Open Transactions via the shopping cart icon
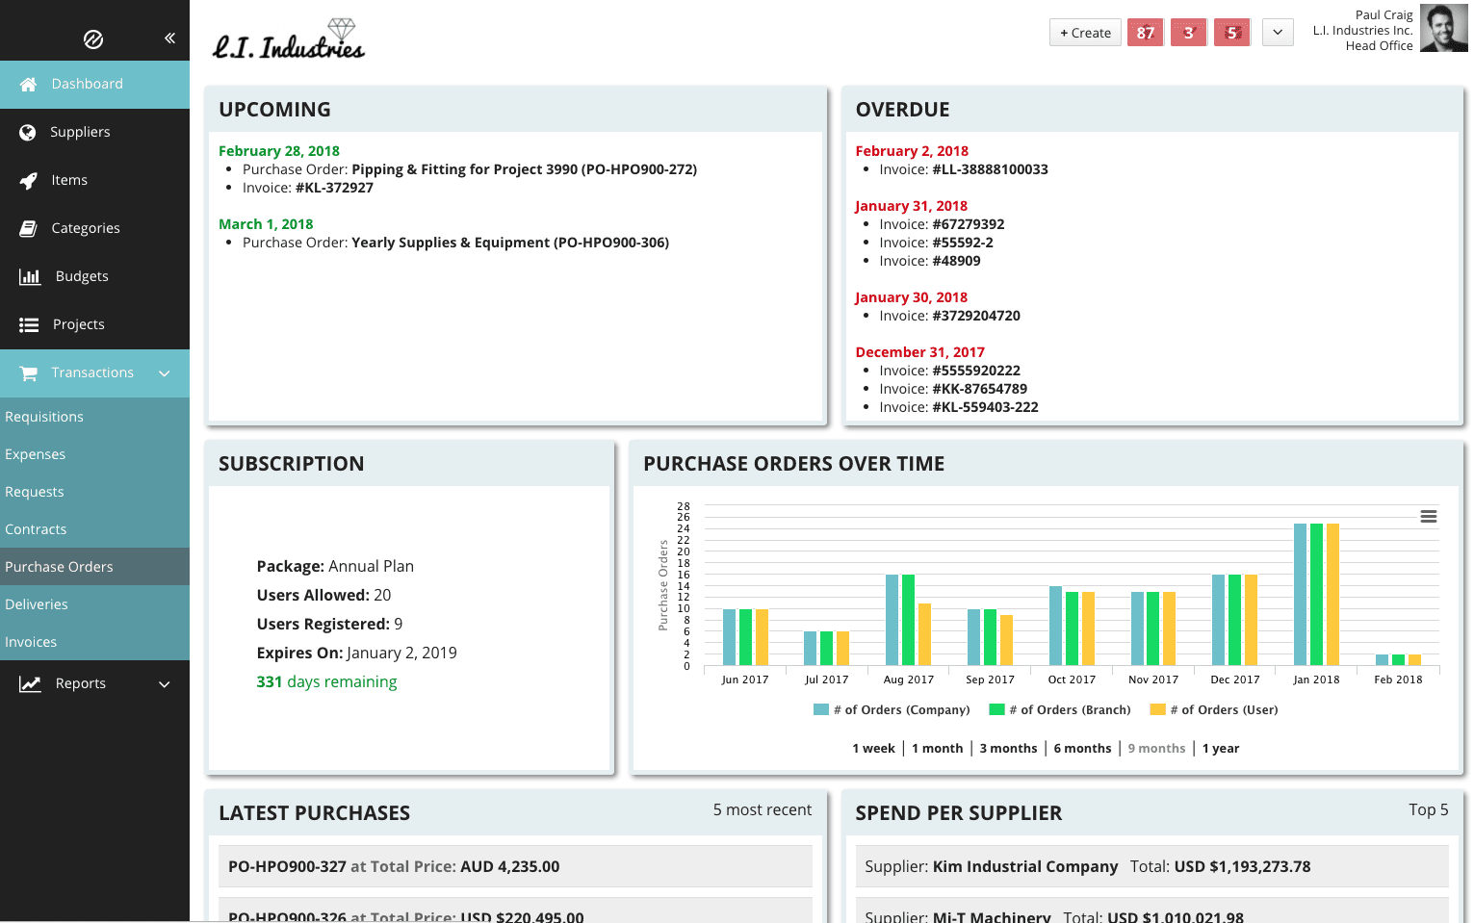 click(x=28, y=372)
